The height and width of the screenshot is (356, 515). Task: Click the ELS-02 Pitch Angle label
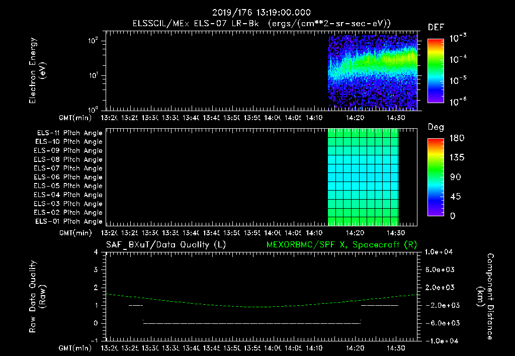click(68, 213)
